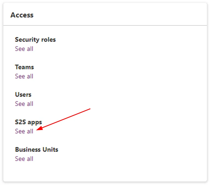The height and width of the screenshot is (185, 210).
Task: Select the S2S apps heading
Action: 28,122
